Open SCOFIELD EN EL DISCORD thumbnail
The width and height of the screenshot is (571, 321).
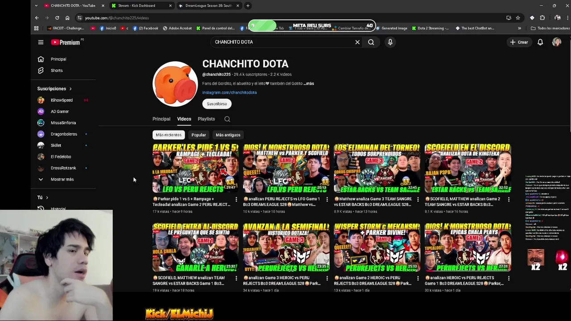[468, 168]
